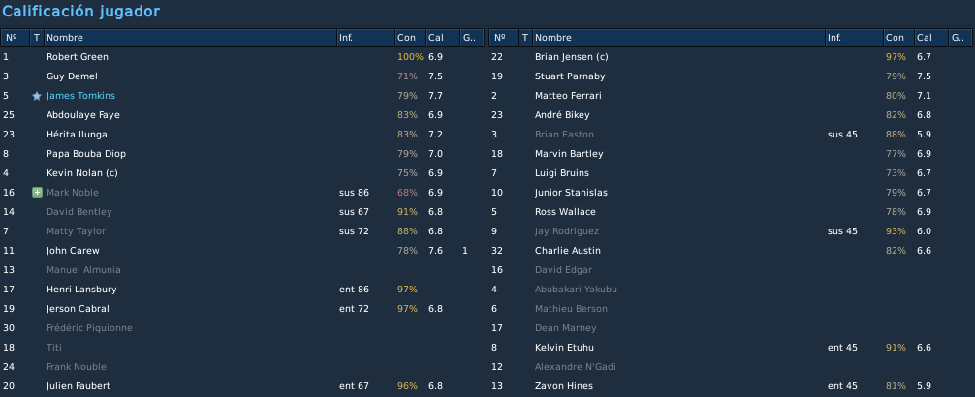Sort left table by Cal column header

(x=443, y=38)
